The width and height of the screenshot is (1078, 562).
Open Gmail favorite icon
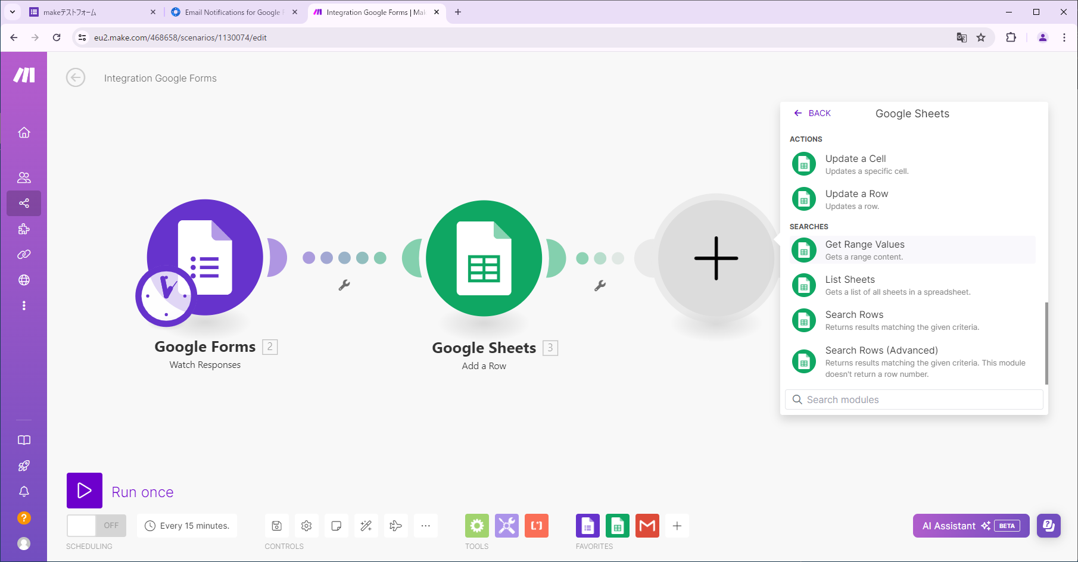(647, 526)
